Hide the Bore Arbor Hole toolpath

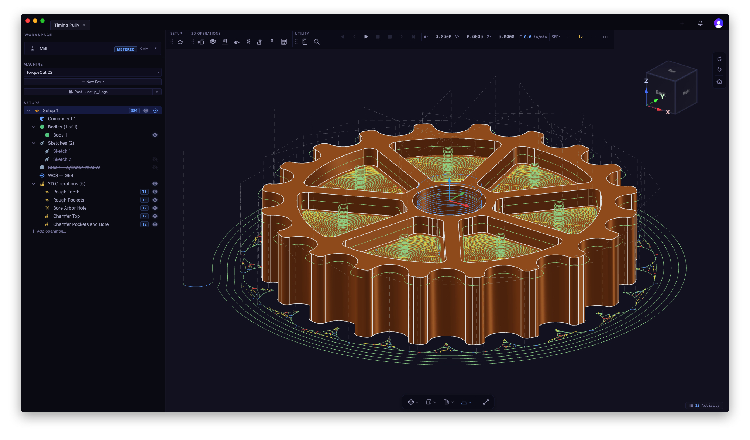[x=155, y=208]
